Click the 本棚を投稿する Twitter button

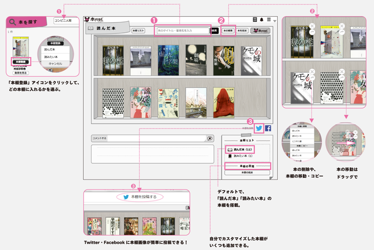pyautogui.click(x=140, y=197)
